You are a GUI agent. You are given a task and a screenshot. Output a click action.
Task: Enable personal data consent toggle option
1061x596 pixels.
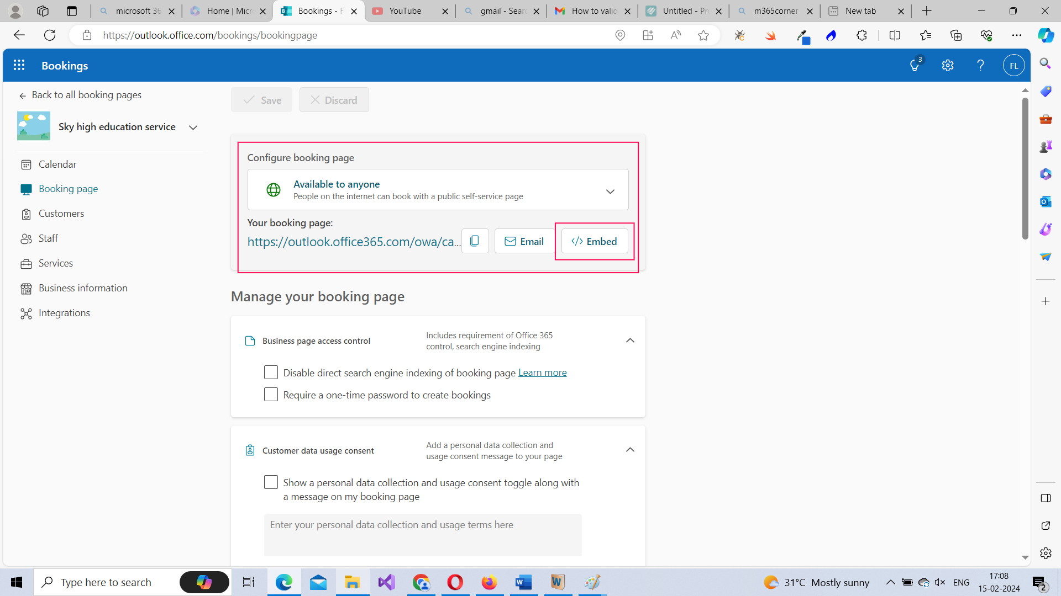[x=271, y=482]
